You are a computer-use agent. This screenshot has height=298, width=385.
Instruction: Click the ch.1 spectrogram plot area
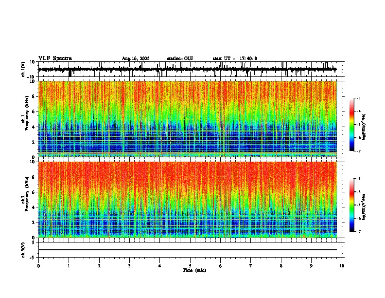187,119
